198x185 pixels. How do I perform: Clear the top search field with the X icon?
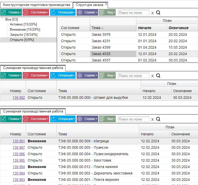pyautogui.click(x=152, y=13)
